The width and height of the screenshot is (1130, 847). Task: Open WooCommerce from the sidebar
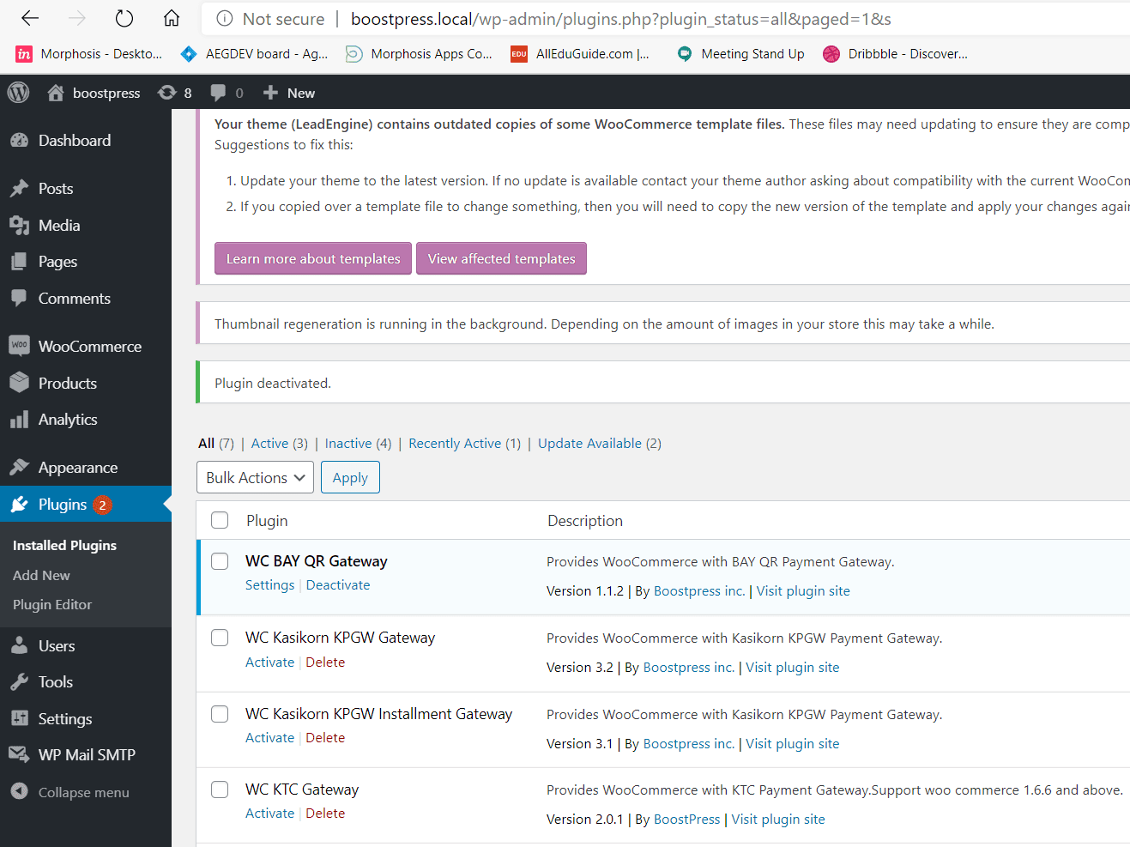(89, 346)
